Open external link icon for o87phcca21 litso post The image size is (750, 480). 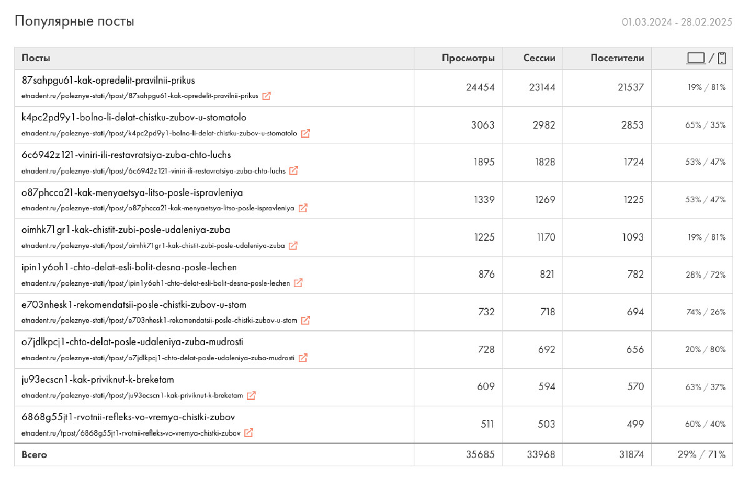pyautogui.click(x=302, y=208)
